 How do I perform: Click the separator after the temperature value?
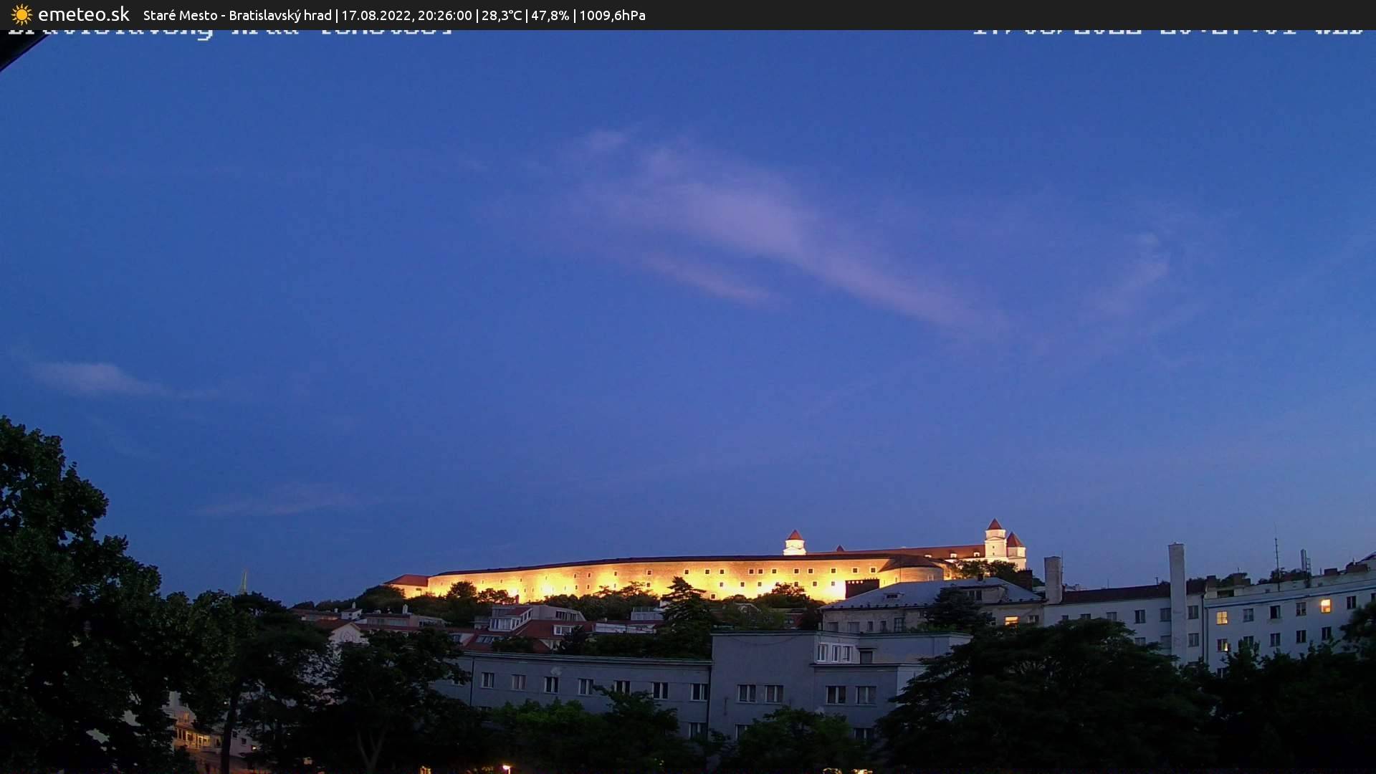(527, 15)
